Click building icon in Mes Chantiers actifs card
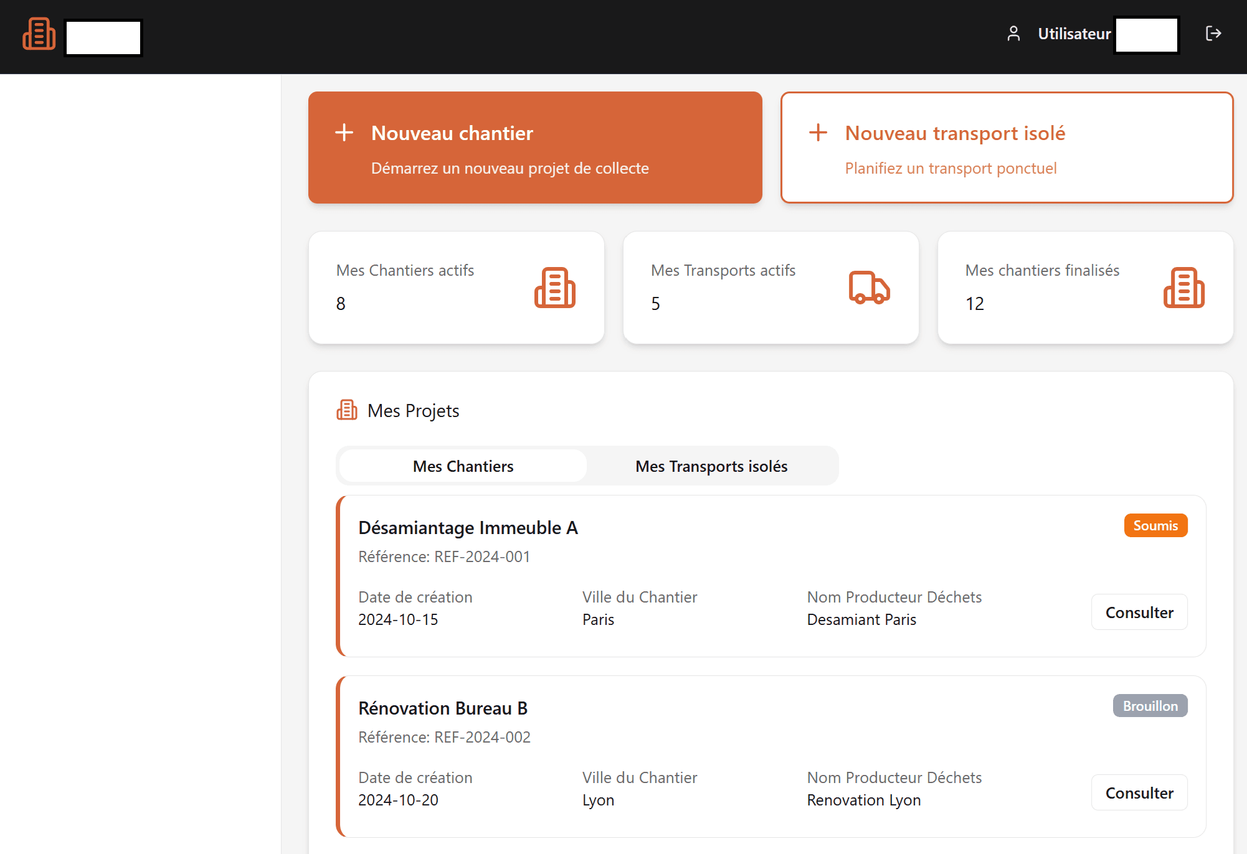Viewport: 1247px width, 854px height. 554,288
